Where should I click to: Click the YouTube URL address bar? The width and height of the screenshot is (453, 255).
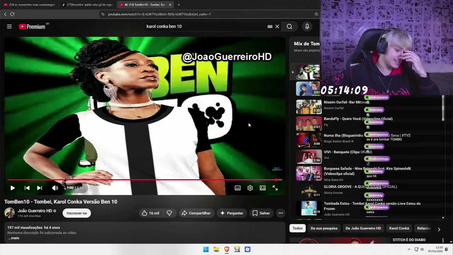pyautogui.click(x=209, y=14)
